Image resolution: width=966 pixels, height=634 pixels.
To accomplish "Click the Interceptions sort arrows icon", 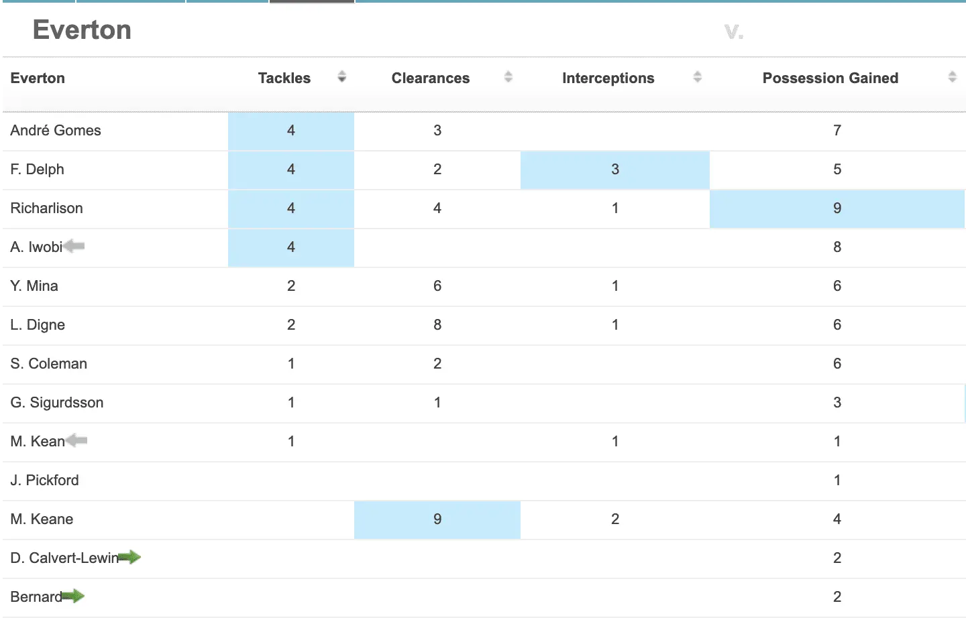I will point(697,77).
